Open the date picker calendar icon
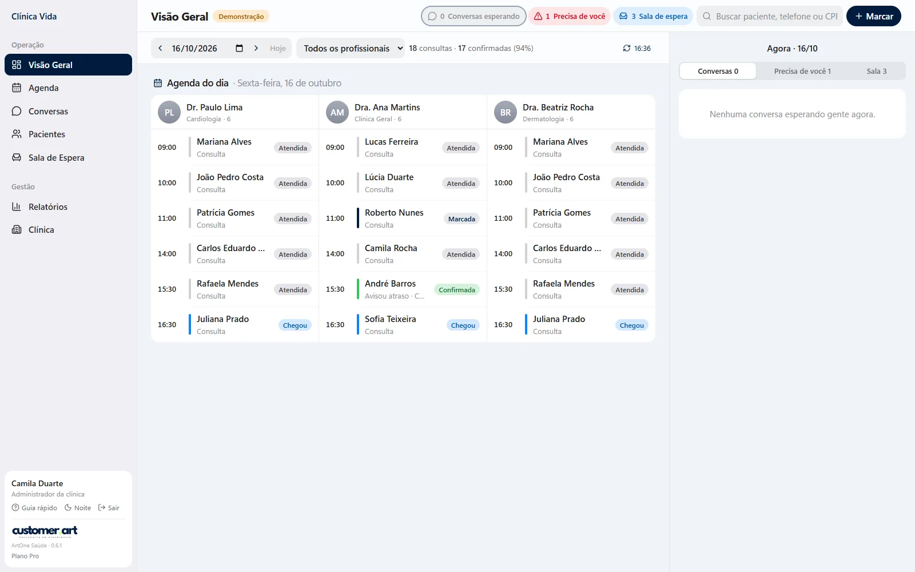 pyautogui.click(x=239, y=48)
